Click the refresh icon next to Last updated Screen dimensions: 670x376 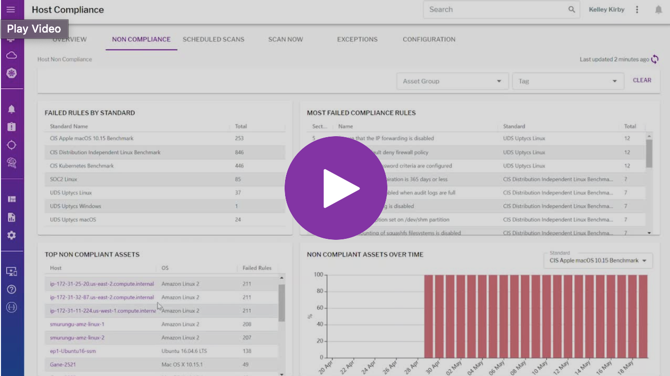pyautogui.click(x=655, y=59)
